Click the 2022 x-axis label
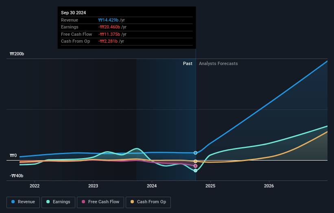 pos(35,186)
